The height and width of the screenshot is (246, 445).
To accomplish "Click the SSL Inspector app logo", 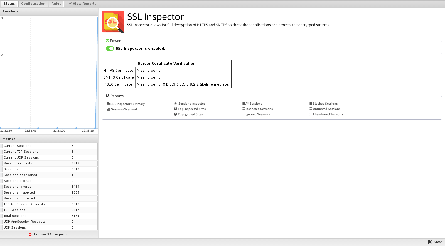I will [113, 22].
